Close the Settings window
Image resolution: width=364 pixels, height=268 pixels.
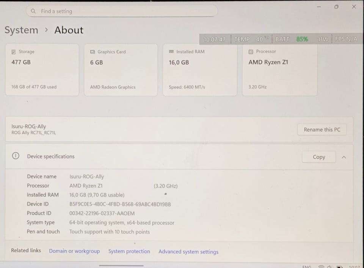(x=354, y=7)
